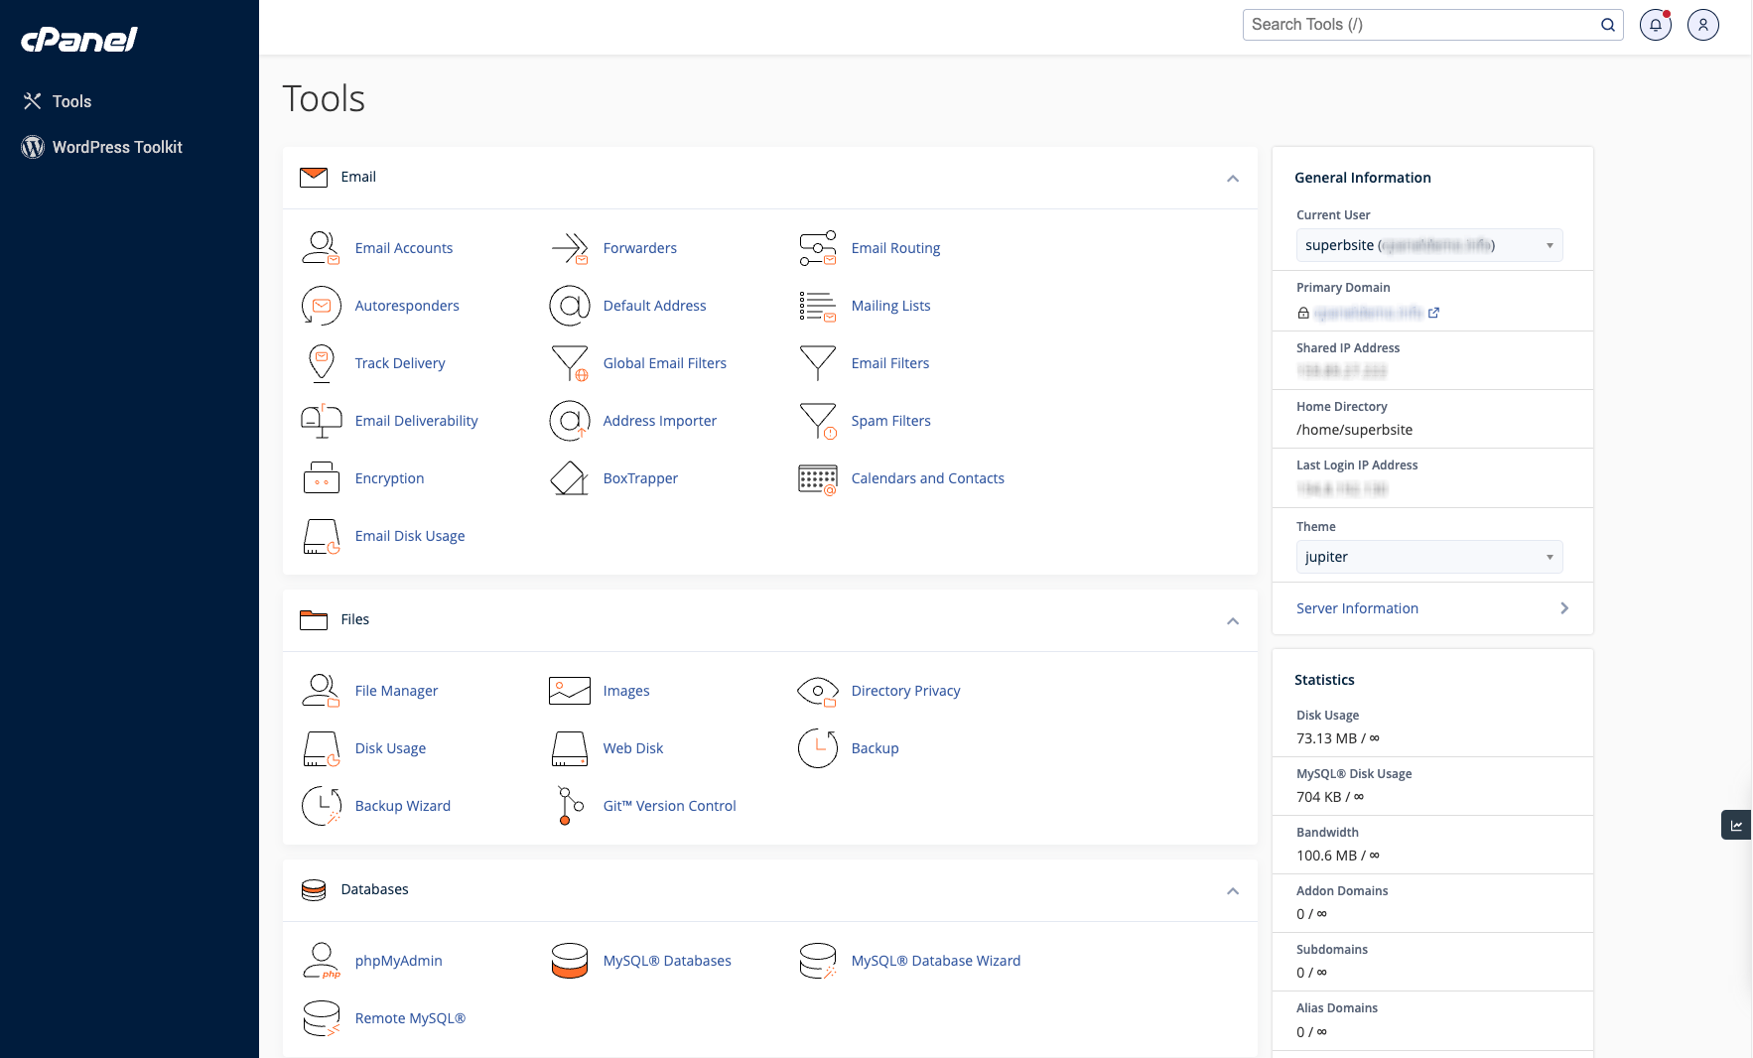Click the user account icon
This screenshot has height=1058, width=1753.
pyautogui.click(x=1703, y=24)
